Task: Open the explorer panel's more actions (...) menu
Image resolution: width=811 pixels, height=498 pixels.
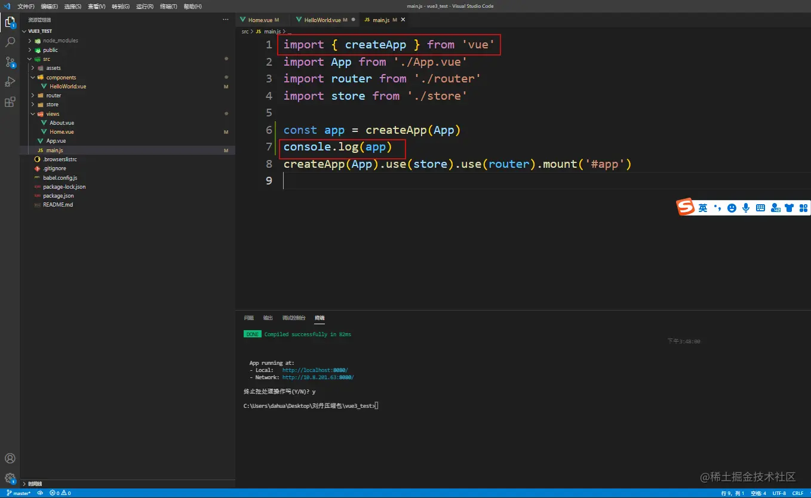Action: point(226,20)
